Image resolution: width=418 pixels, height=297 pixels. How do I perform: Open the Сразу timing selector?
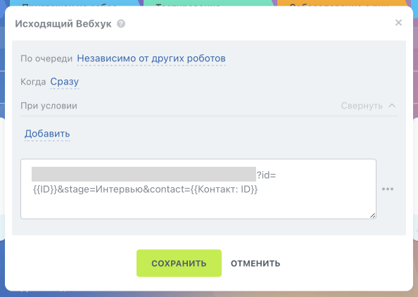65,82
